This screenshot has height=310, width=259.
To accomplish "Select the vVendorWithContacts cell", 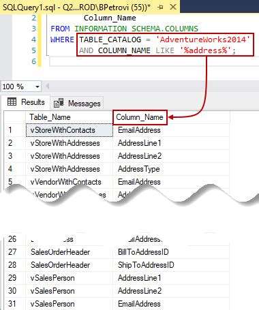I will [x=70, y=182].
